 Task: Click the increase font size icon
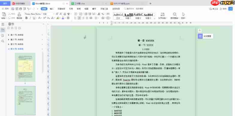(57, 14)
